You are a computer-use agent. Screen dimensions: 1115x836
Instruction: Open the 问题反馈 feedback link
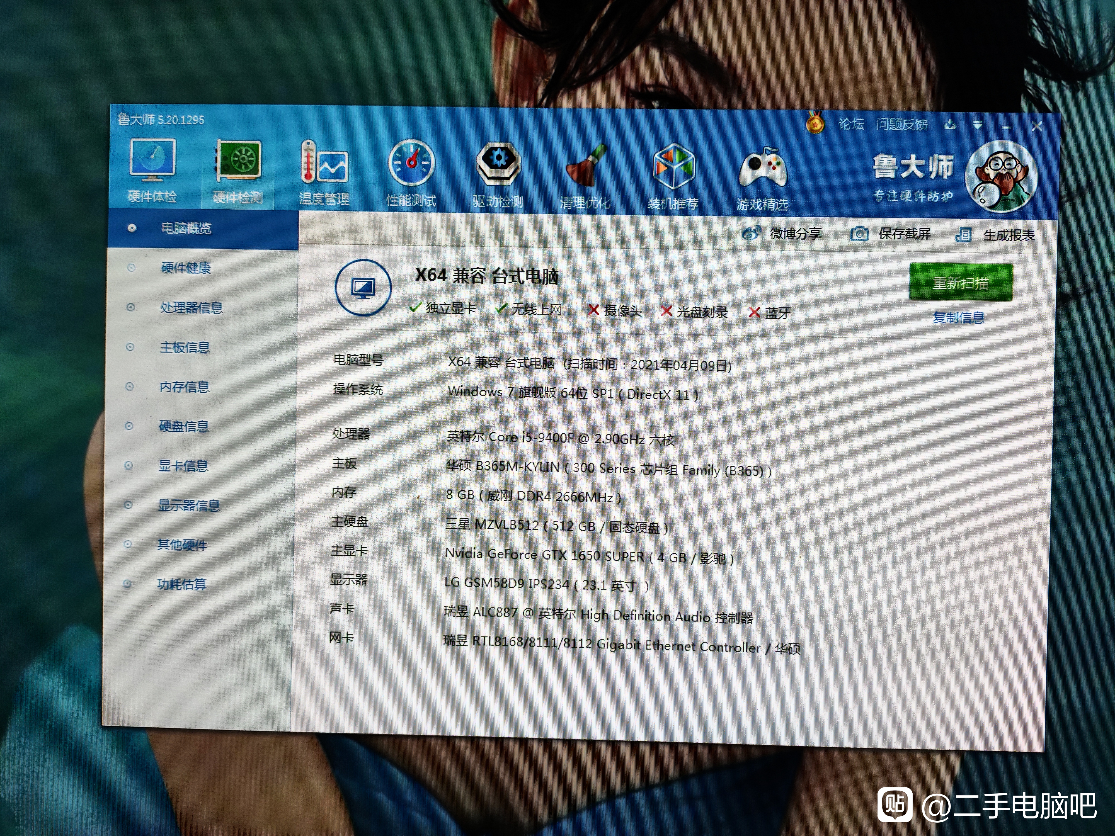[901, 125]
